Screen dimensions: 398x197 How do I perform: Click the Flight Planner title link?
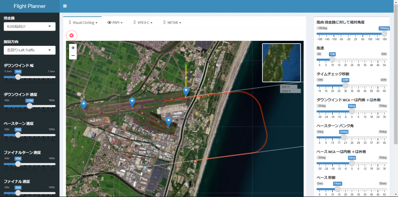(30, 6)
